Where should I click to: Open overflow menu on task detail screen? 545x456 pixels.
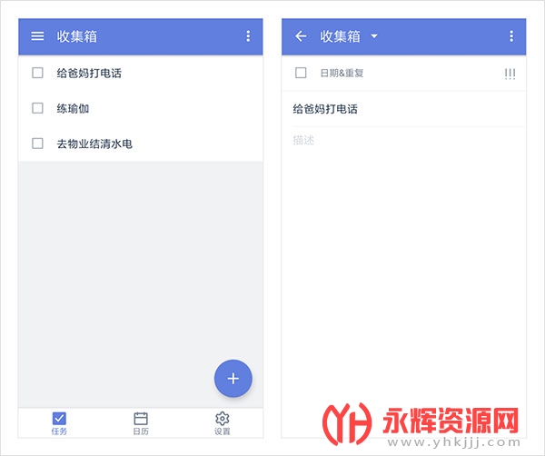tap(511, 36)
